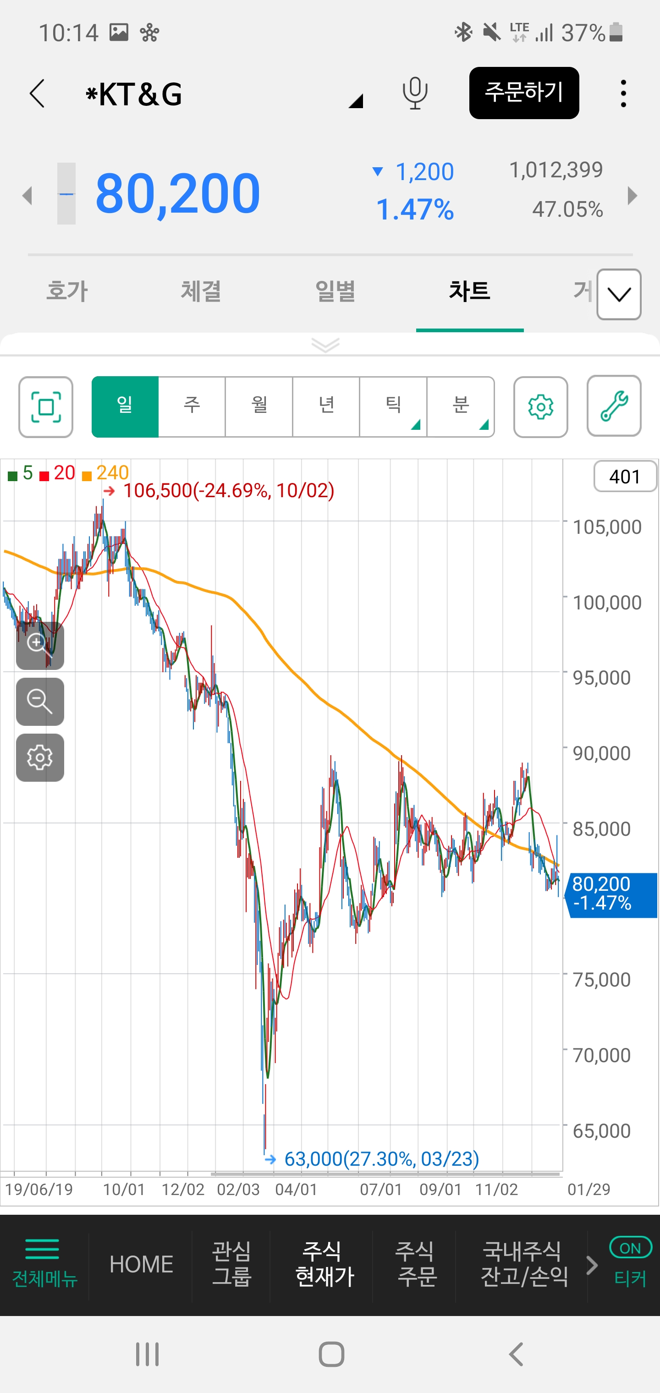Tap Android recent apps button
Viewport: 660px width, 1393px height.
[x=147, y=1354]
